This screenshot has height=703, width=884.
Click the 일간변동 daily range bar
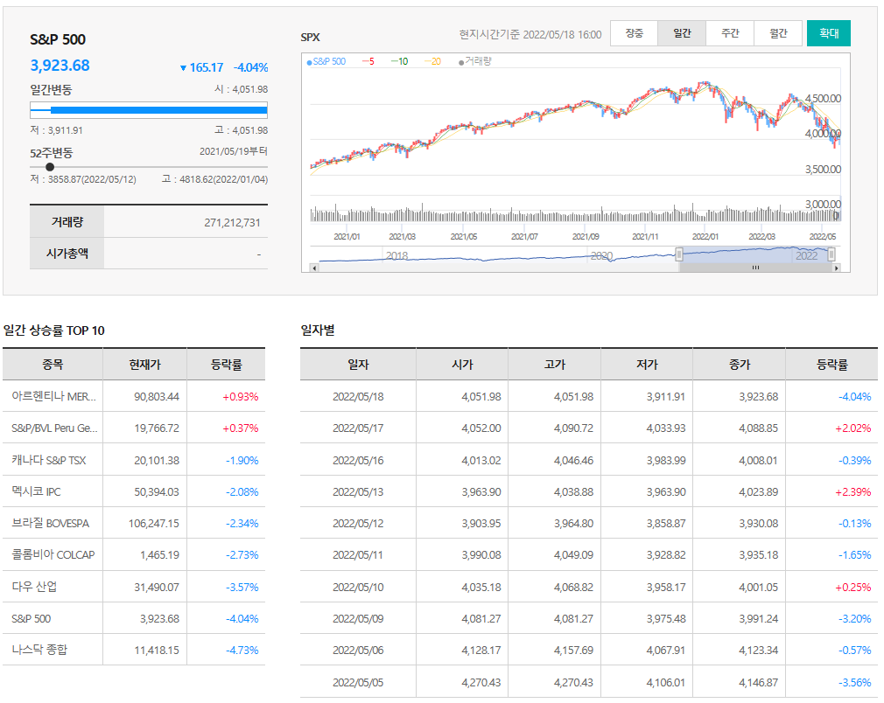point(149,110)
